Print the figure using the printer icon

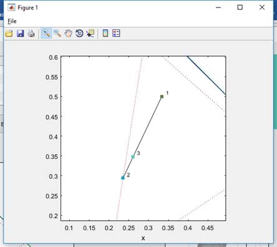(31, 34)
